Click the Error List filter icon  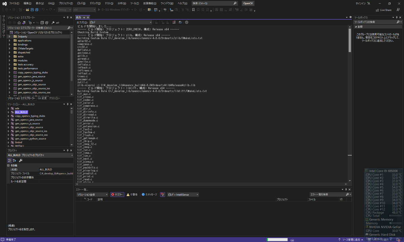(163, 194)
